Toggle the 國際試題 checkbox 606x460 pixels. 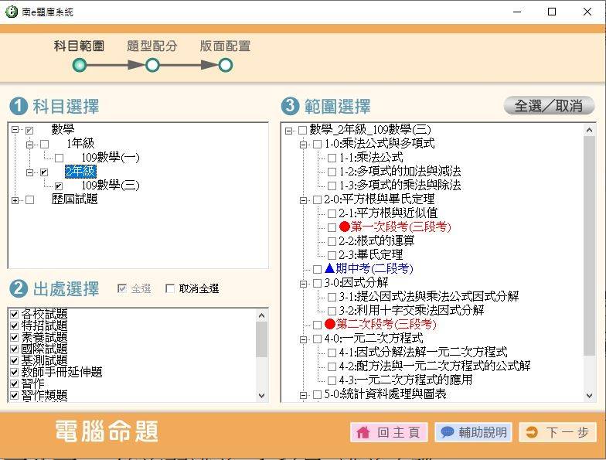14,349
